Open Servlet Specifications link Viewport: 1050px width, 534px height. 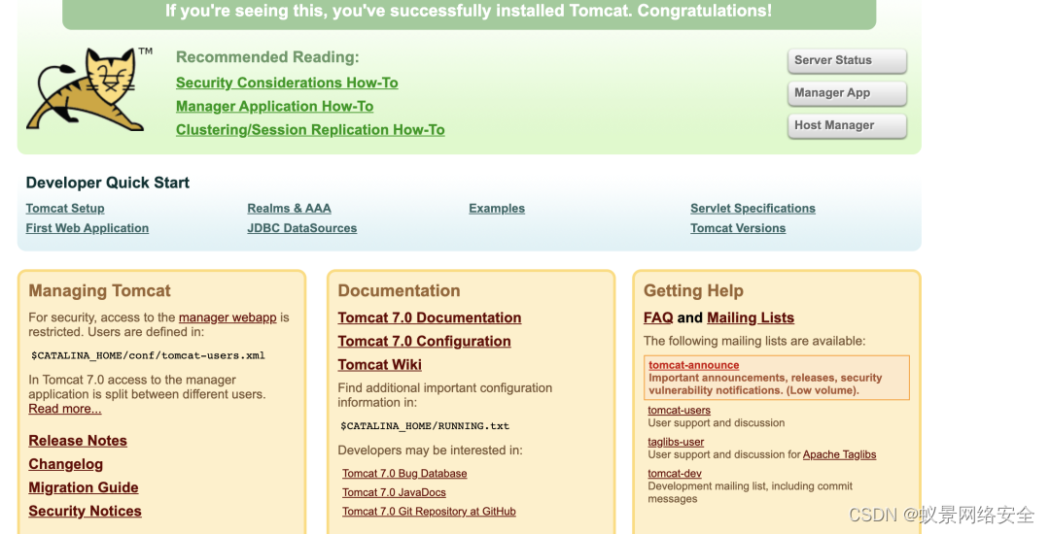752,209
